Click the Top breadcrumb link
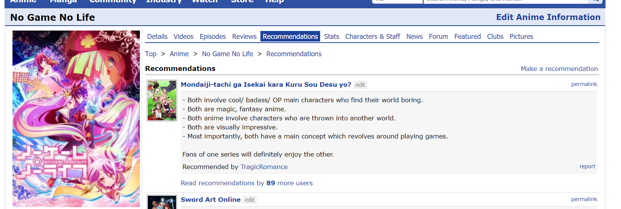Viewport: 621px width, 209px height. 151,54
